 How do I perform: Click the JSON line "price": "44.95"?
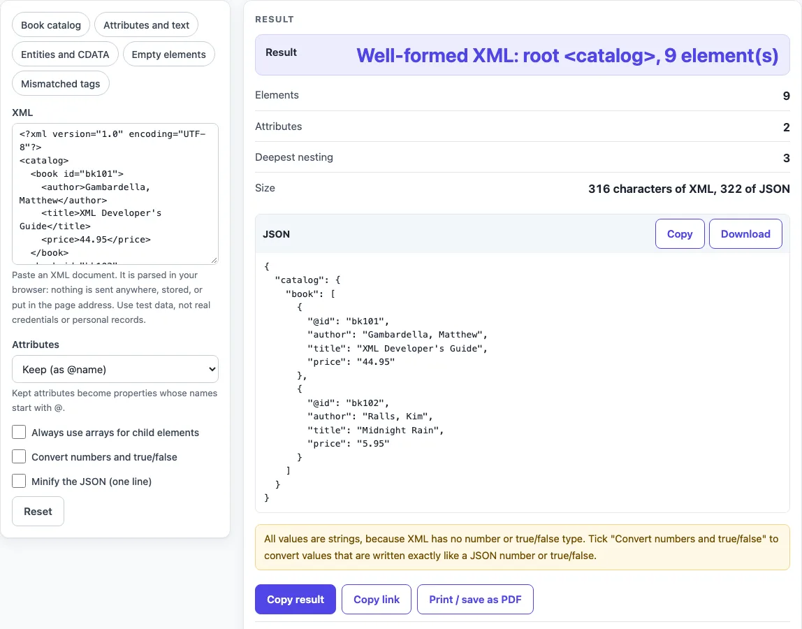coord(351,361)
